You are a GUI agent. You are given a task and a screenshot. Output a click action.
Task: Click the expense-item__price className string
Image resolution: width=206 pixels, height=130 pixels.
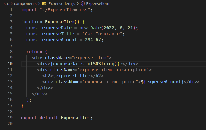pyautogui.click(x=110, y=82)
